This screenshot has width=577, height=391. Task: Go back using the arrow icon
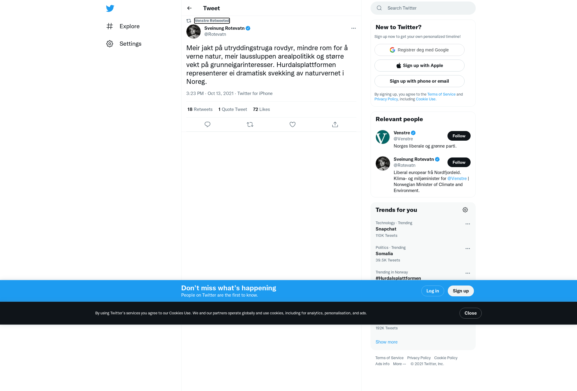pyautogui.click(x=189, y=8)
